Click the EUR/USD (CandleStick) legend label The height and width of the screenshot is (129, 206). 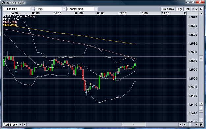pos(19,16)
